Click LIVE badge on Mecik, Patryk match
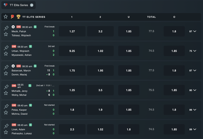Viewport: 203px width, 139px height. click(19, 27)
